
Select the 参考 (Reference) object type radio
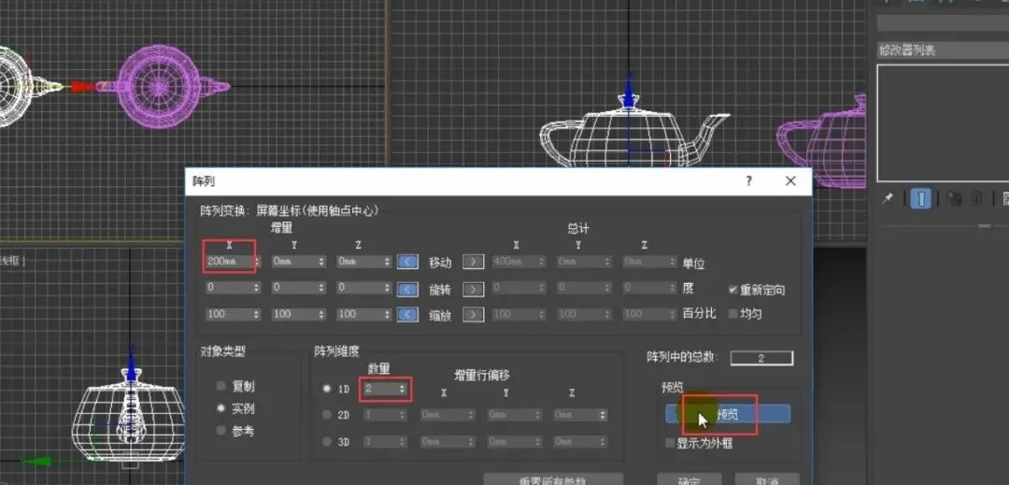tap(221, 430)
